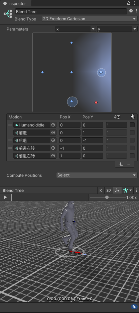
Task: Select the center motion point in blend graph
Action: (72, 72)
